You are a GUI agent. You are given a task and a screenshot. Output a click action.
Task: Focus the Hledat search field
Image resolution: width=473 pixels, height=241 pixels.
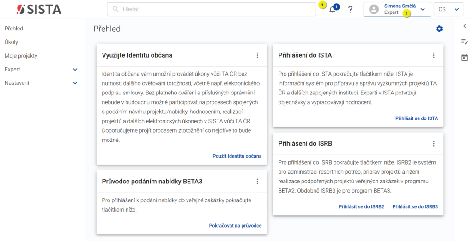(212, 9)
